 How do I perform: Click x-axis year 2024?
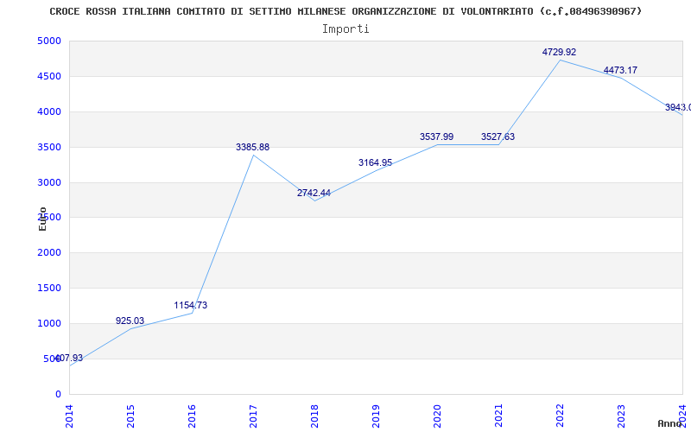[x=681, y=416]
